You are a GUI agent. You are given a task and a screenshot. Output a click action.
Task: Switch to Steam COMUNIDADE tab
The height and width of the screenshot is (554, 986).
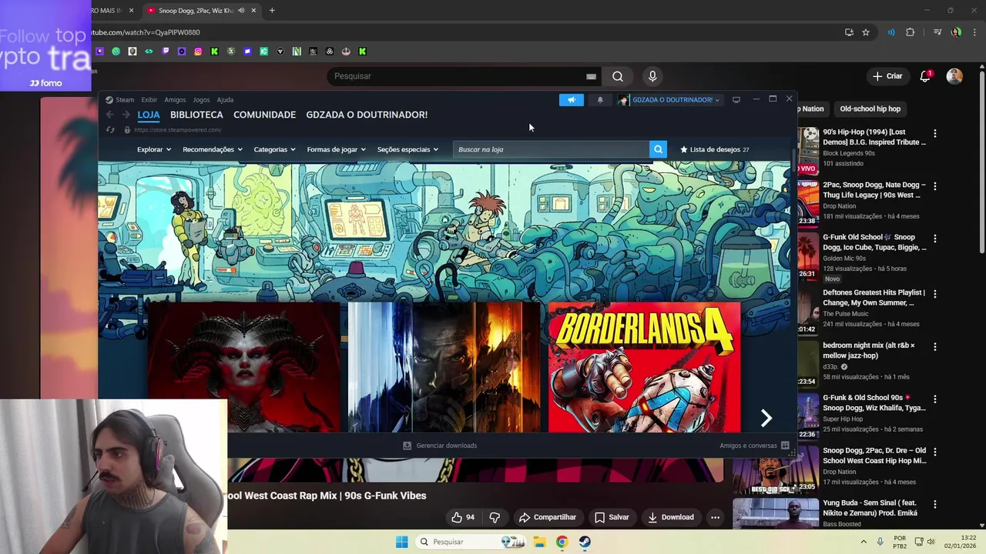[x=264, y=115]
